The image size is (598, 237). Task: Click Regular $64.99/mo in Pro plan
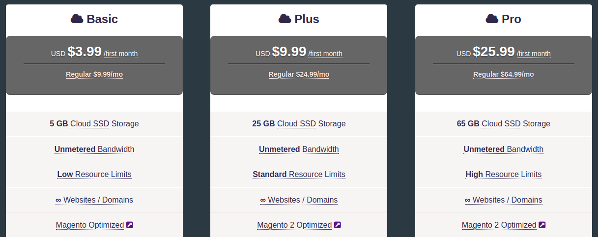pos(504,74)
